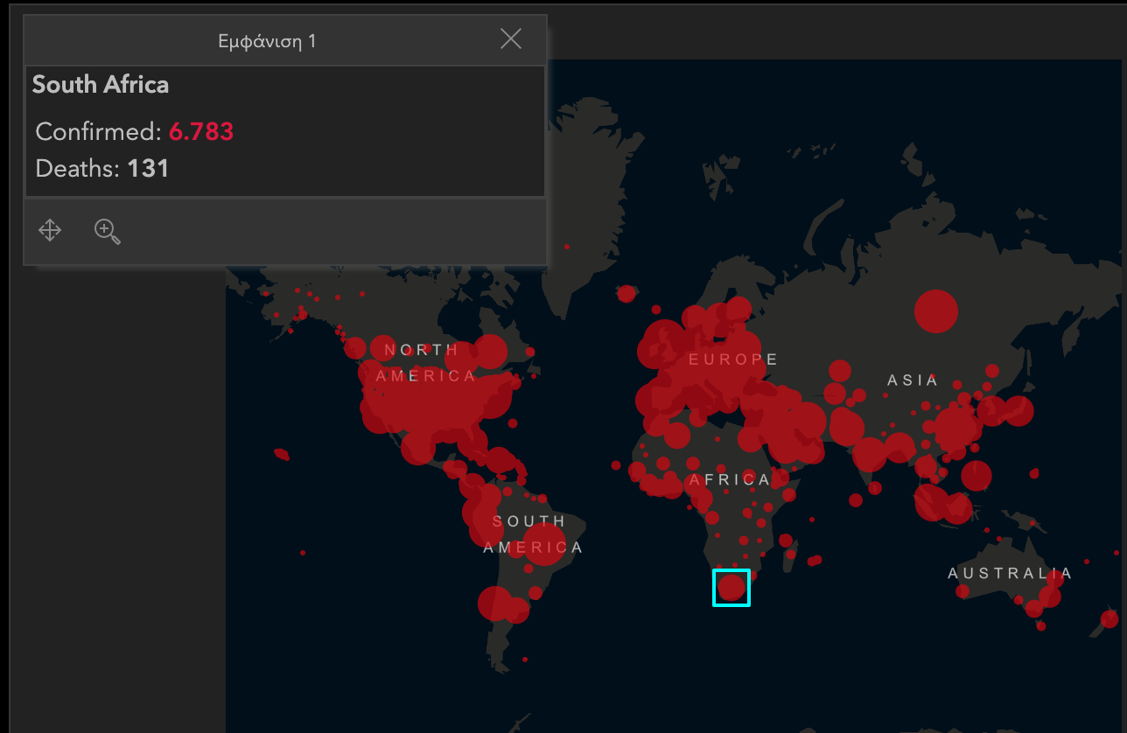
Task: Select the large bubble over Brazil
Action: tap(544, 537)
